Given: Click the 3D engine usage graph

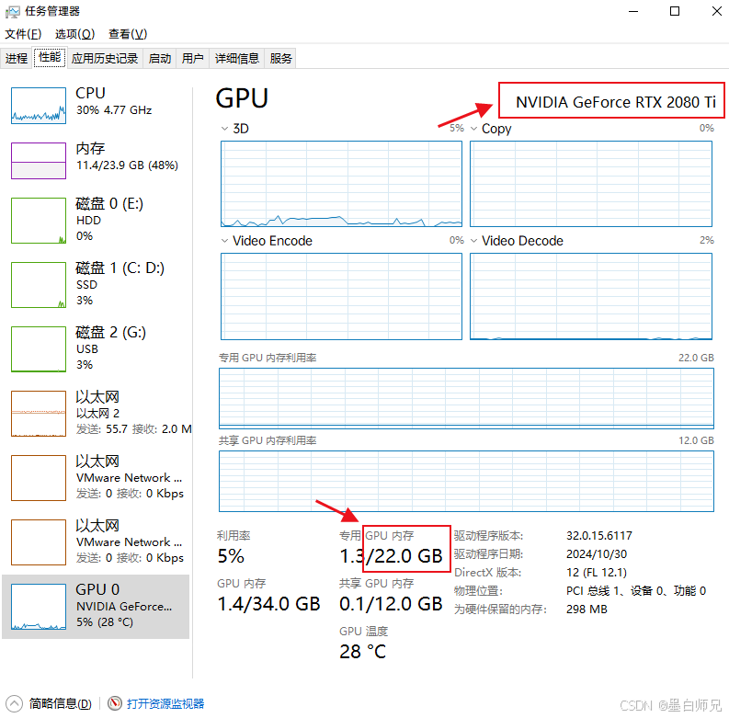Looking at the screenshot, I should (341, 184).
